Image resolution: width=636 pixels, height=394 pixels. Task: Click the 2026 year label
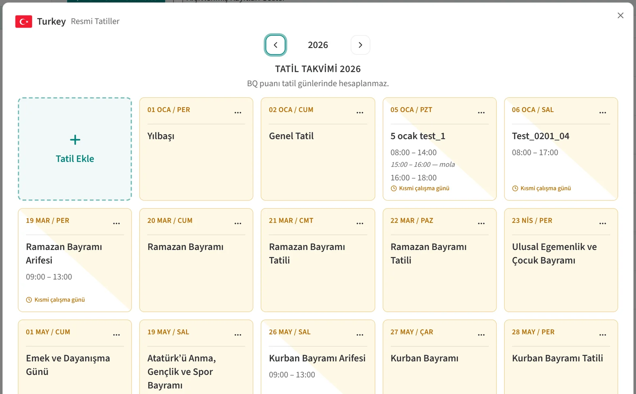pyautogui.click(x=318, y=45)
